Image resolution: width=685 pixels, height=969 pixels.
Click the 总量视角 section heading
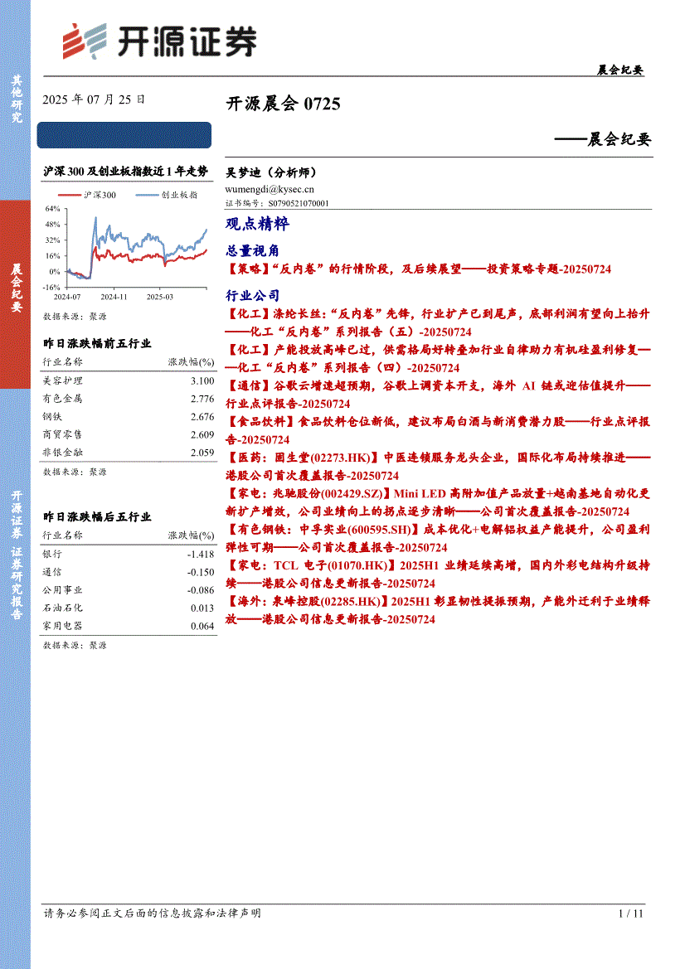252,250
